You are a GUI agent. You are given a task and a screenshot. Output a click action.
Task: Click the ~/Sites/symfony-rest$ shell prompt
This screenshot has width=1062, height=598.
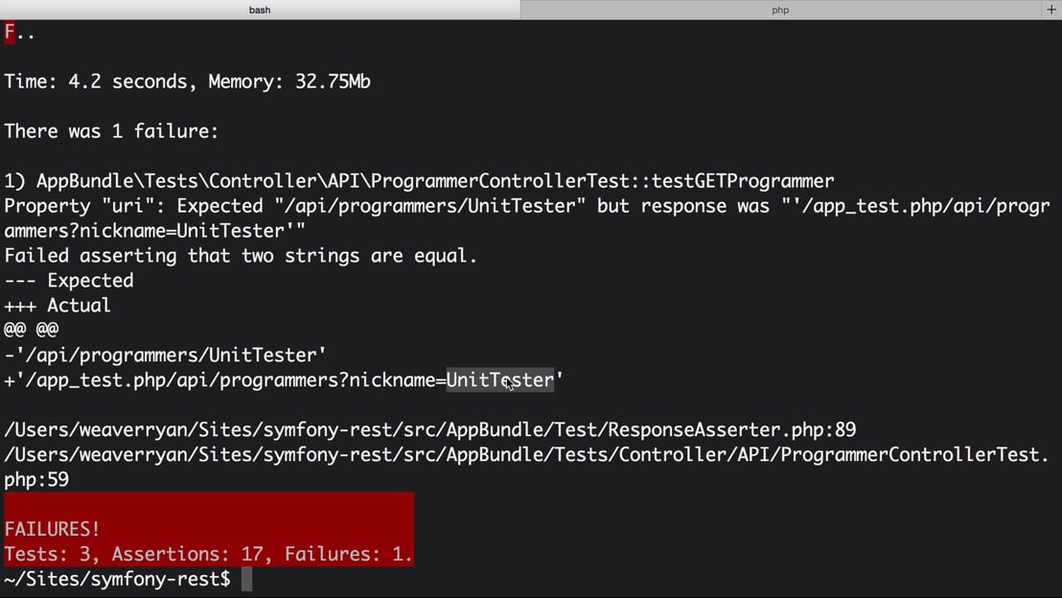tap(117, 579)
